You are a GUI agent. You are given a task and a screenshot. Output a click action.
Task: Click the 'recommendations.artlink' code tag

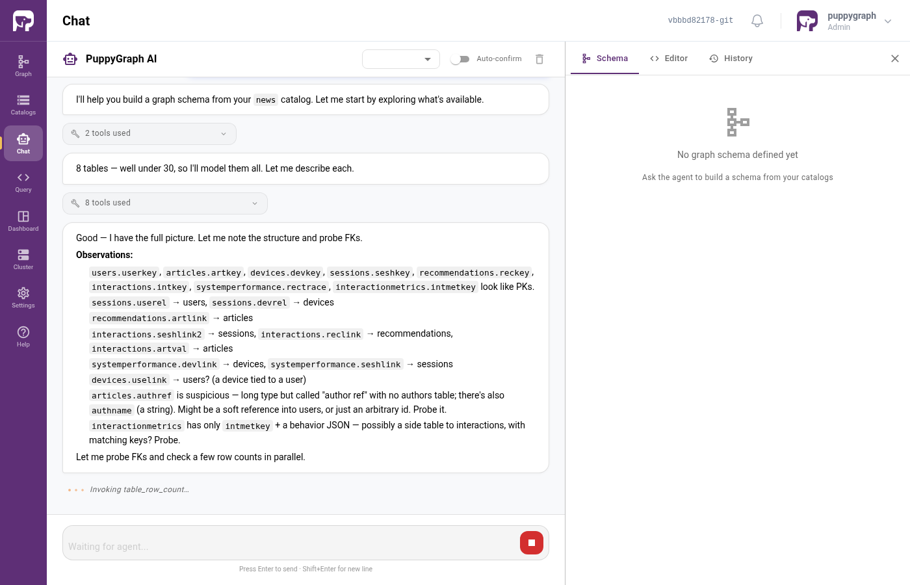point(149,318)
